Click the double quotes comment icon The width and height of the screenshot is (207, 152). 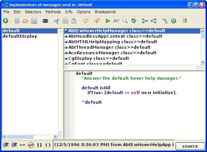(22, 145)
